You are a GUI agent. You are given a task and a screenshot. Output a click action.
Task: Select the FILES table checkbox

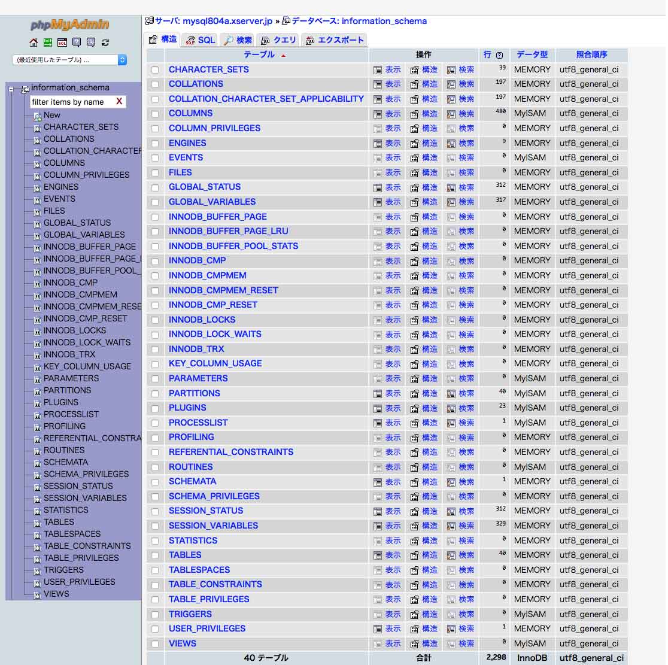click(155, 173)
